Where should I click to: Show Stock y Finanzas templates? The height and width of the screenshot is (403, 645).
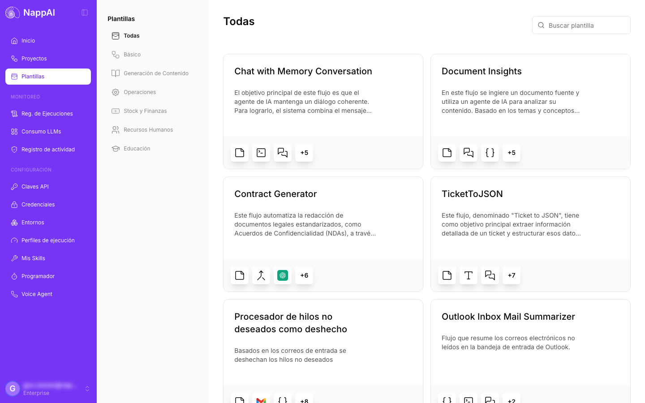(x=153, y=111)
